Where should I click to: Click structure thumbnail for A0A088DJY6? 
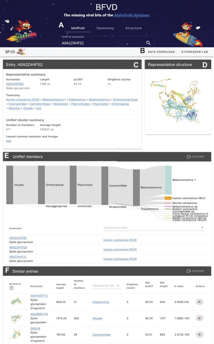click(16, 318)
